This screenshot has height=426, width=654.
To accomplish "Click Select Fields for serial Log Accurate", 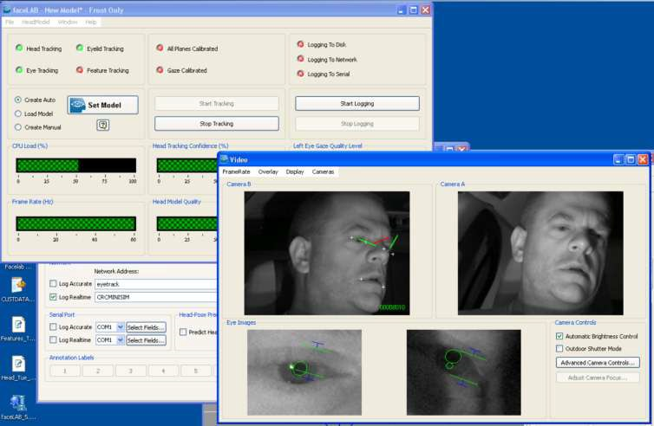I will (146, 327).
